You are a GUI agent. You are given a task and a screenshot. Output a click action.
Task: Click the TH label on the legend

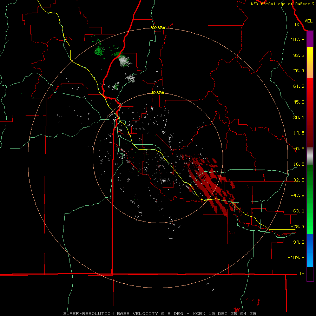[x=302, y=274]
